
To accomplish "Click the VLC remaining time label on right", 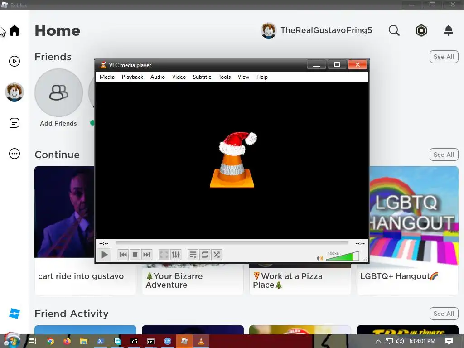I will [360, 243].
